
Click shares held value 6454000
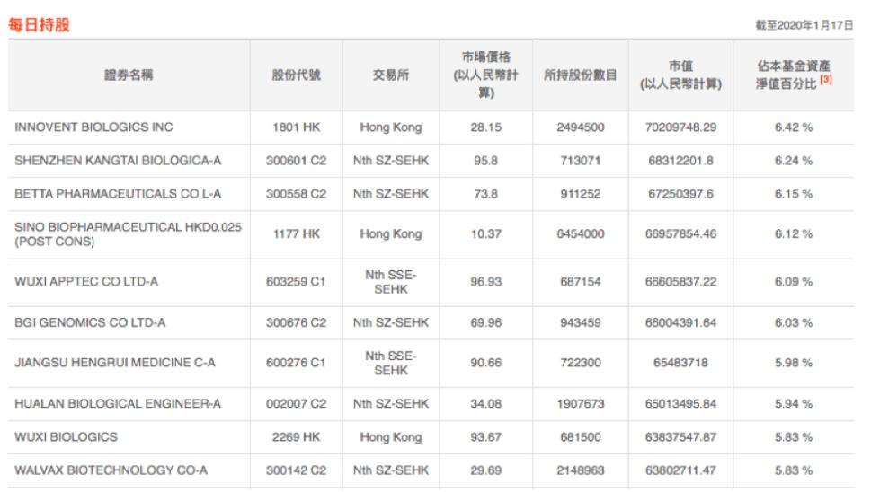click(581, 233)
